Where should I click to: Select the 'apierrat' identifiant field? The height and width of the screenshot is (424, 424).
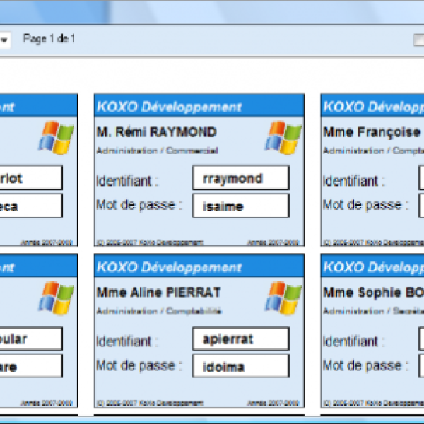coord(241,338)
